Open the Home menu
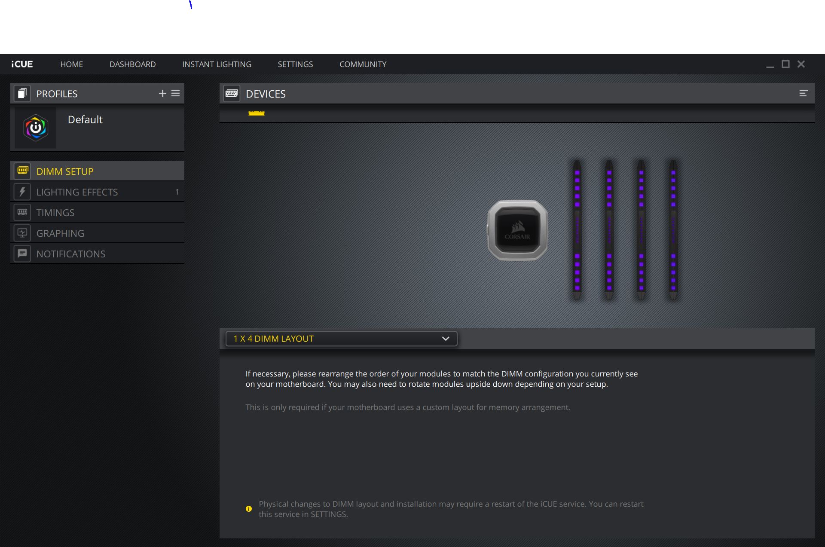The width and height of the screenshot is (825, 547). click(71, 64)
